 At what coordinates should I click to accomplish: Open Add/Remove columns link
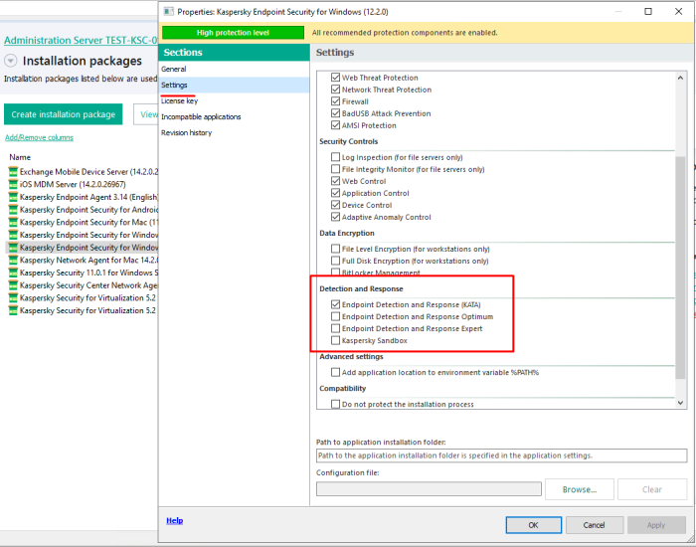point(39,137)
